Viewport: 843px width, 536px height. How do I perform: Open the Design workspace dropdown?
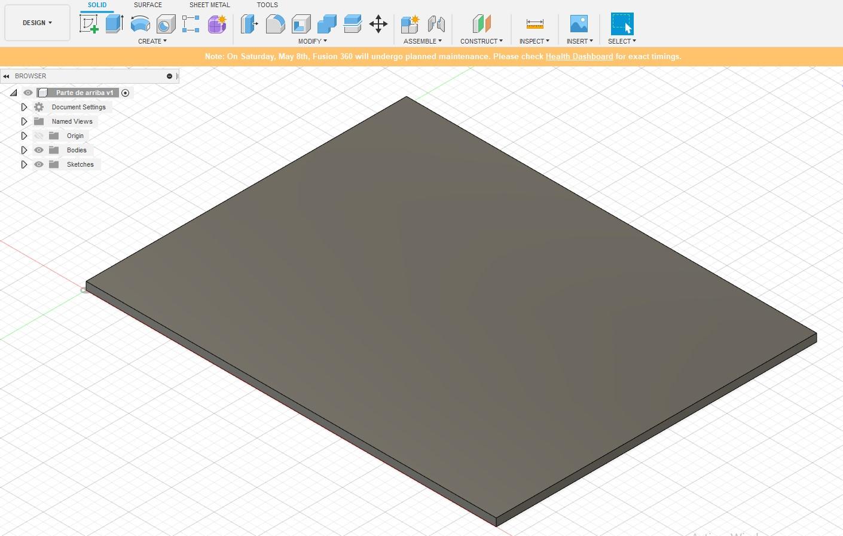37,23
